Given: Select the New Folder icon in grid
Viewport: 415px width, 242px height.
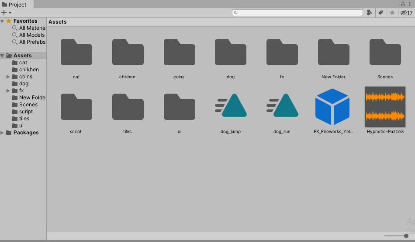Looking at the screenshot, I should click(x=333, y=52).
